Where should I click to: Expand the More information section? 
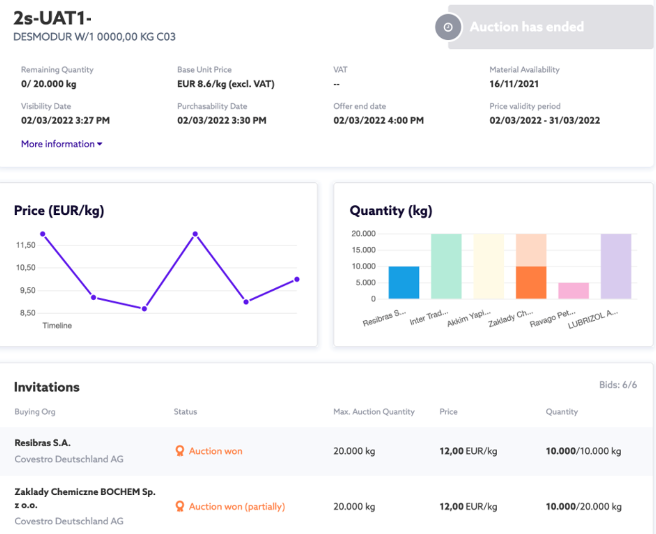(x=61, y=144)
